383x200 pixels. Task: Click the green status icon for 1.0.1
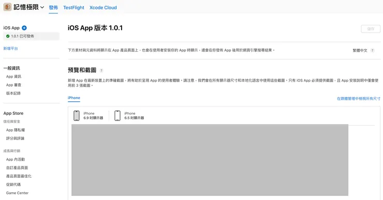pyautogui.click(x=8, y=36)
